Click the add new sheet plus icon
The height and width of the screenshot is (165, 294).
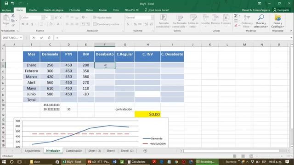coord(145,151)
